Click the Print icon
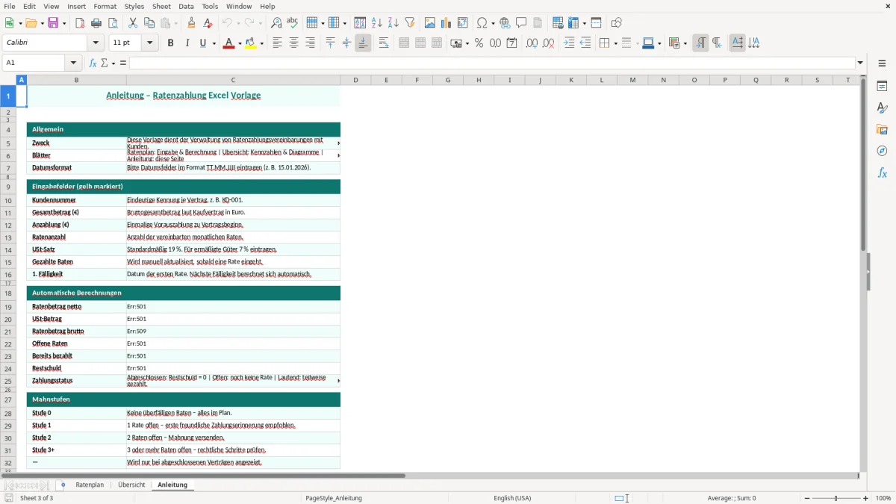This screenshot has width=896, height=504. (x=96, y=23)
